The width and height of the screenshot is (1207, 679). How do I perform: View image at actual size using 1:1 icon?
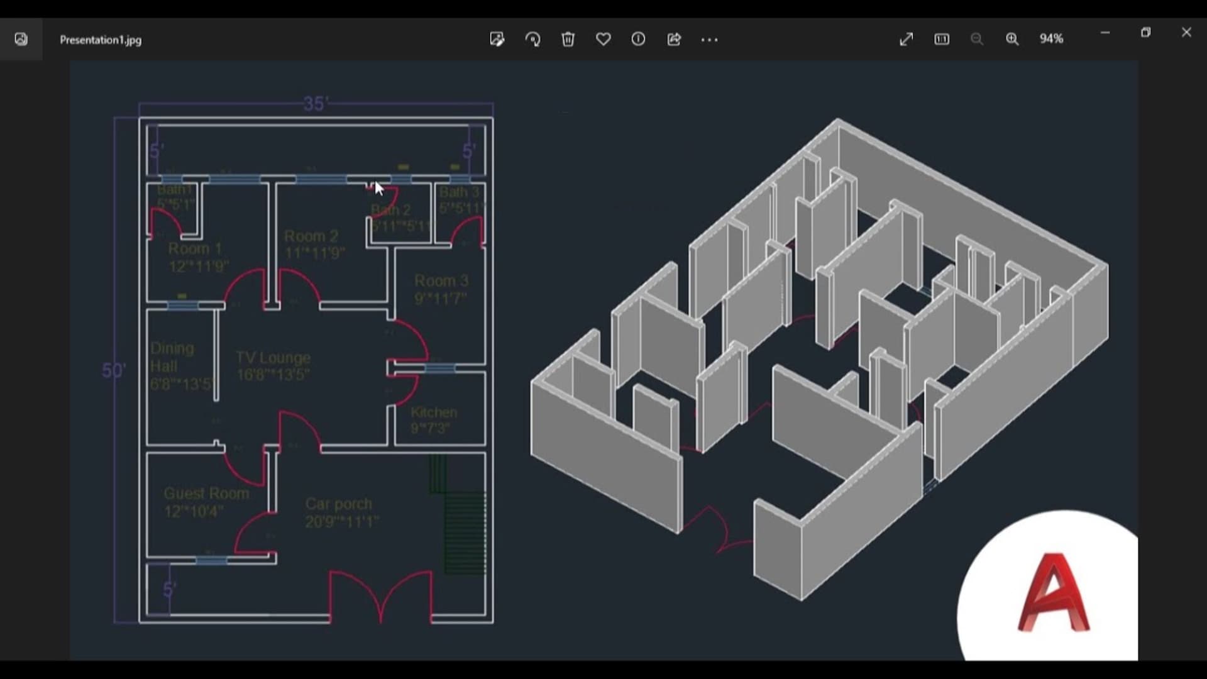point(942,39)
